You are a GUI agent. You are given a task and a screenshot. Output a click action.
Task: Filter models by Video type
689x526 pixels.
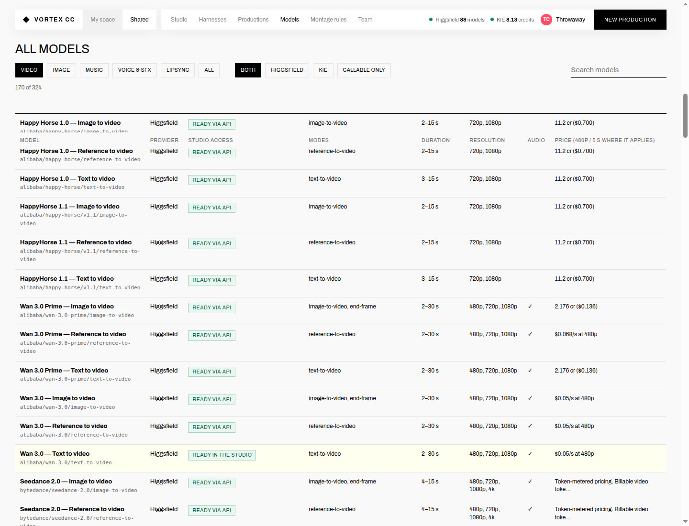tap(29, 70)
